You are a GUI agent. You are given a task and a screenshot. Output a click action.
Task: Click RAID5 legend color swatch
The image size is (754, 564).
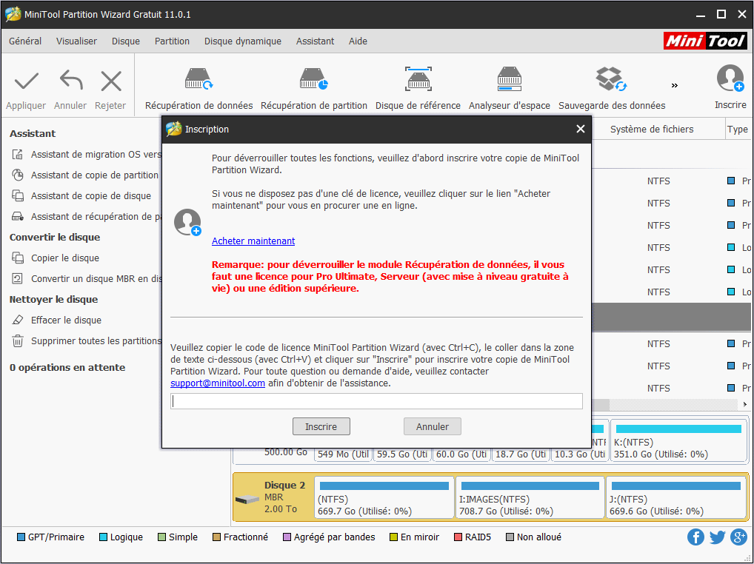coord(458,537)
